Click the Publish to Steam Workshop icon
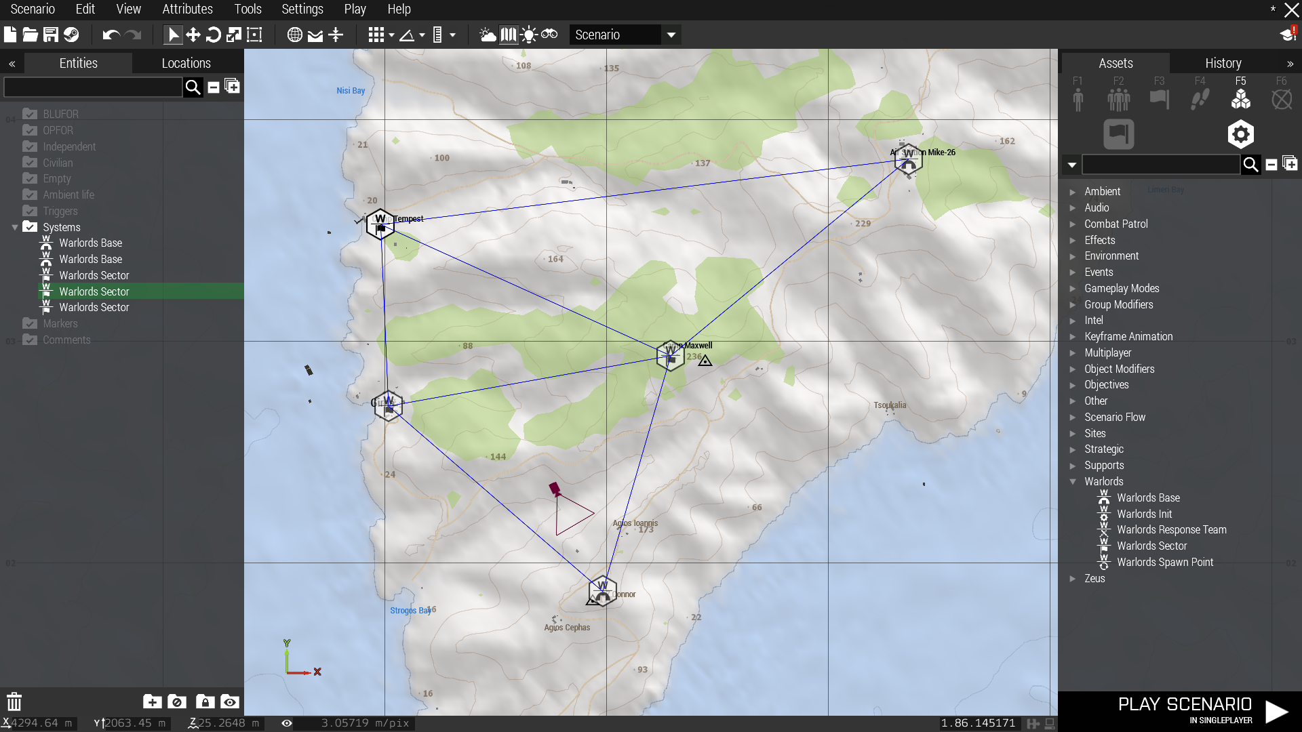1302x732 pixels. [71, 35]
